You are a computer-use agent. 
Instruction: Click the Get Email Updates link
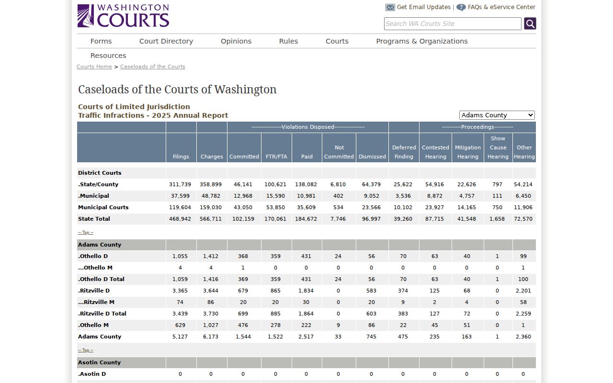pyautogui.click(x=424, y=7)
